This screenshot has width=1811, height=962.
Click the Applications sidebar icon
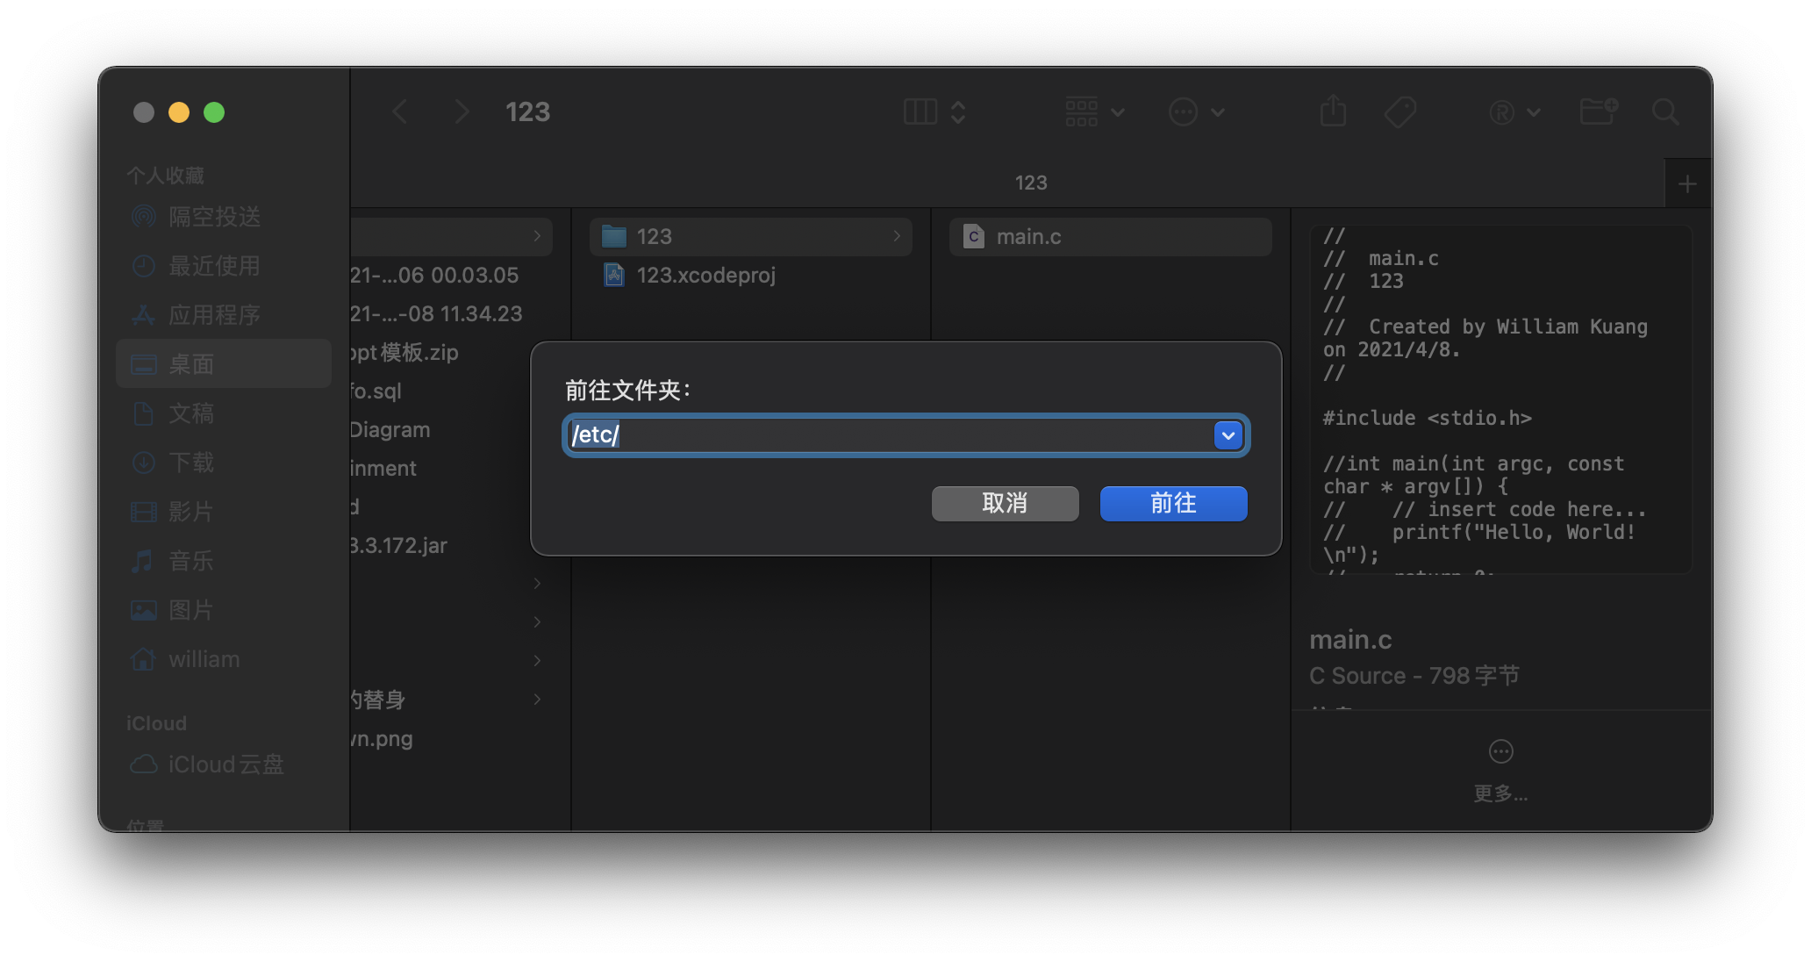point(143,314)
